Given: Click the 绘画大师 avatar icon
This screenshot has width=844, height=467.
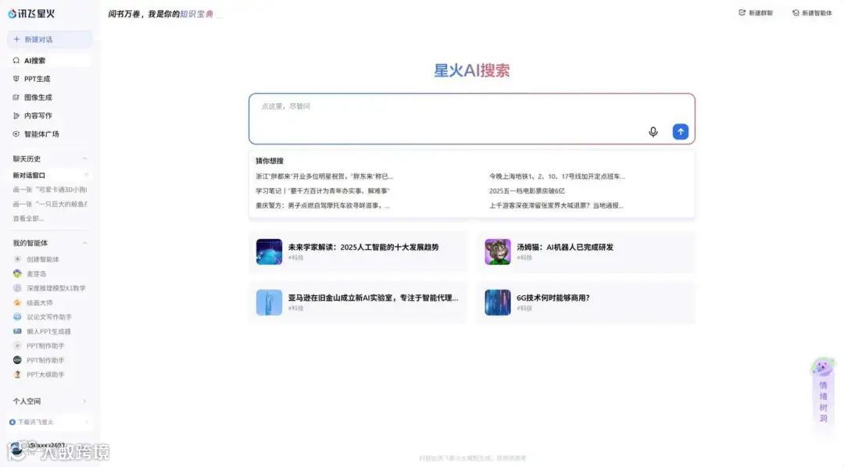Looking at the screenshot, I should click(17, 303).
